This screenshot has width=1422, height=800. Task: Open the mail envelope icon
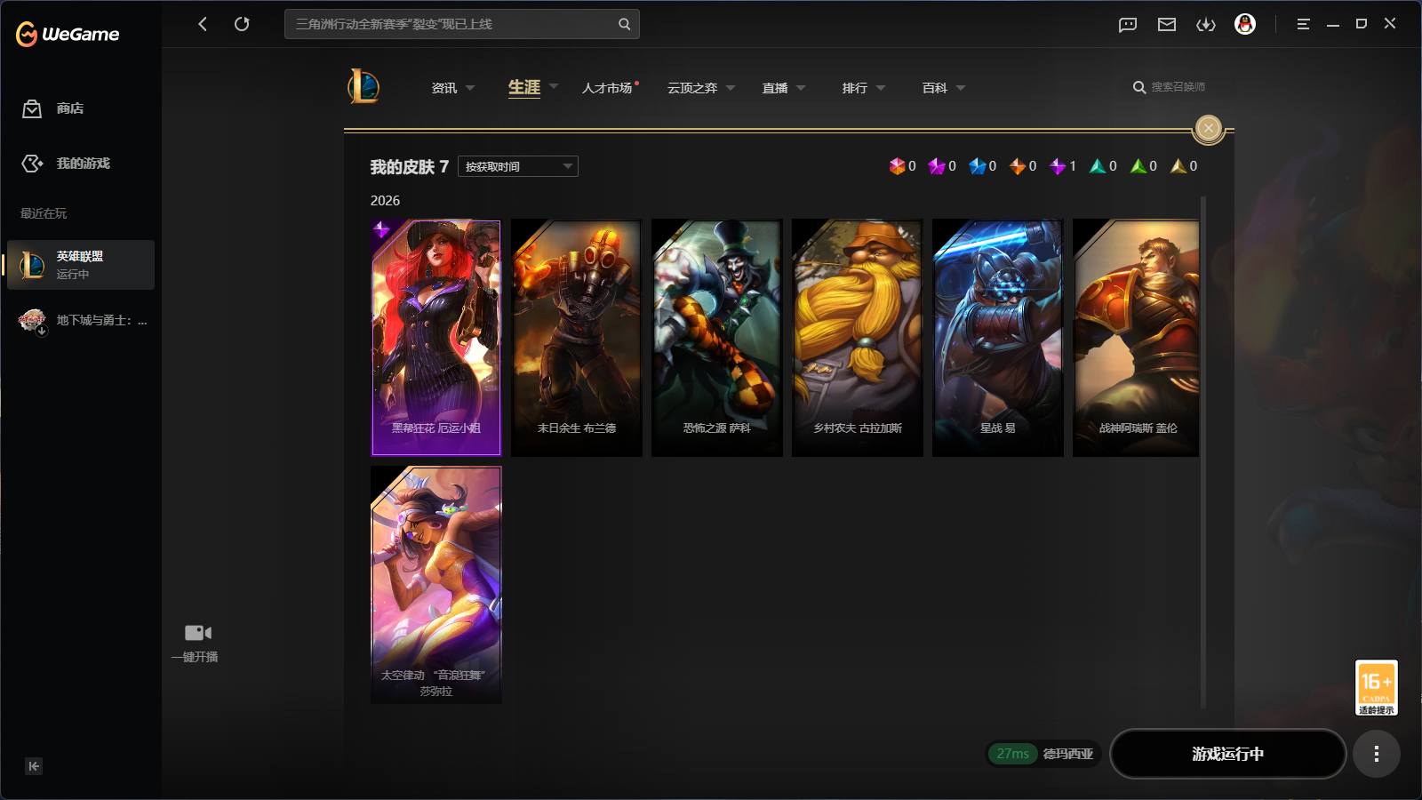click(x=1167, y=25)
